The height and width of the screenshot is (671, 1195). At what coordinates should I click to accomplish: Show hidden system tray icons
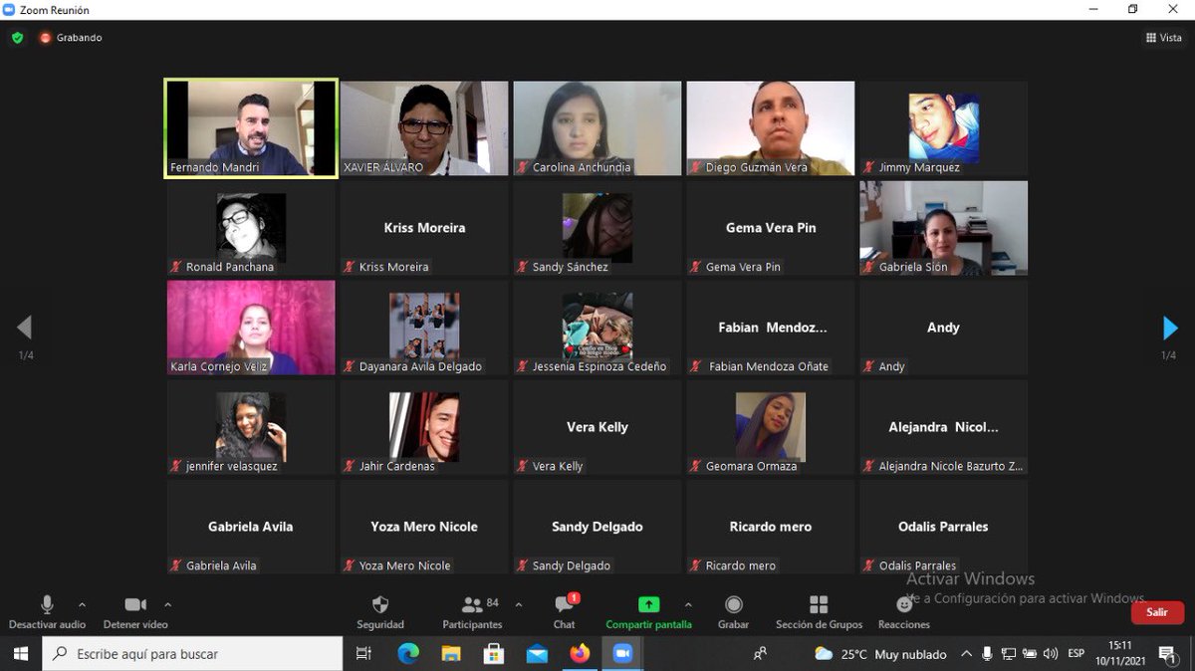(966, 654)
